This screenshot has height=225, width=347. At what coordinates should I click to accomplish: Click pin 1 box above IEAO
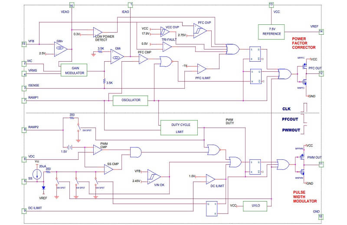click(131, 5)
